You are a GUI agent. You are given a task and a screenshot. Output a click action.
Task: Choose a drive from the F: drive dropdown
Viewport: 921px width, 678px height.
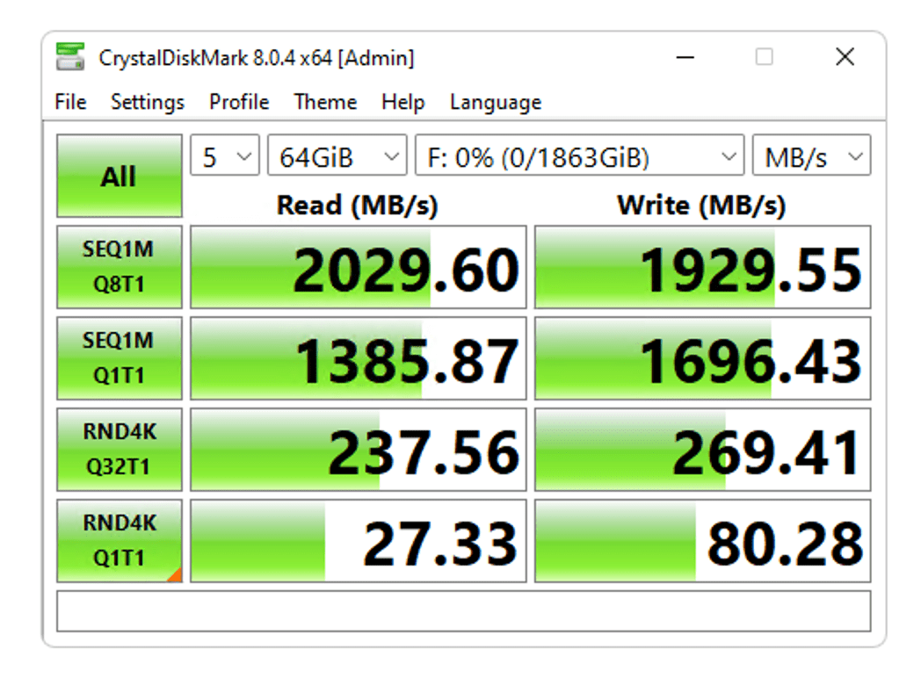580,158
